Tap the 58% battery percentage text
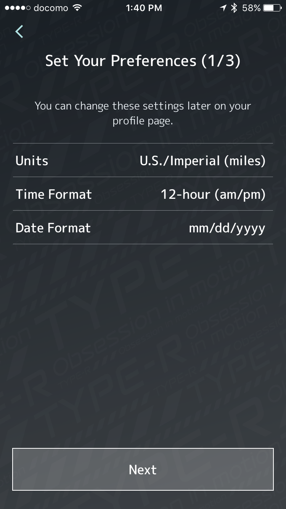Screen dimensions: 286x509 (251, 8)
